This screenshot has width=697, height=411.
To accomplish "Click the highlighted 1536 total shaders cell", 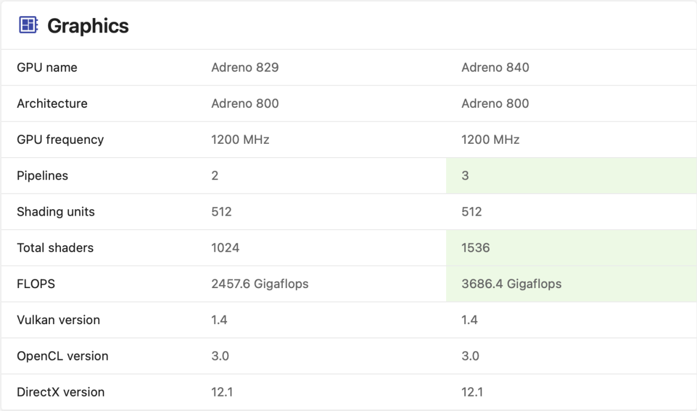I will [x=476, y=248].
